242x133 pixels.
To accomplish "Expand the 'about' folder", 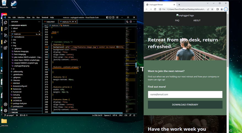I will 15,28.
